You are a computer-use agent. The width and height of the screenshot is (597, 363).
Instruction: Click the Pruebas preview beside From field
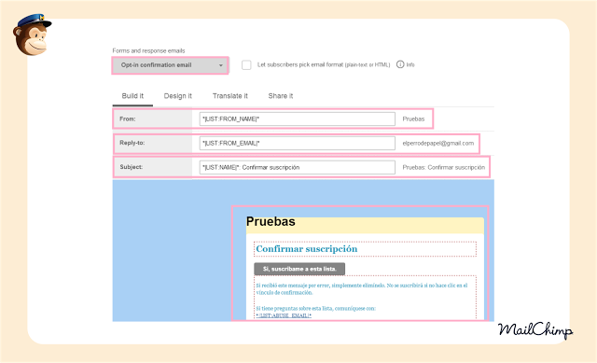coord(413,119)
